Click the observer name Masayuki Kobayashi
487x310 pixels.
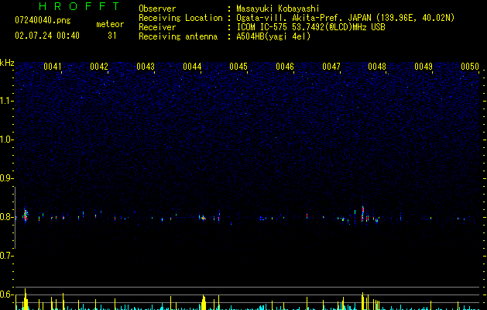click(278, 9)
